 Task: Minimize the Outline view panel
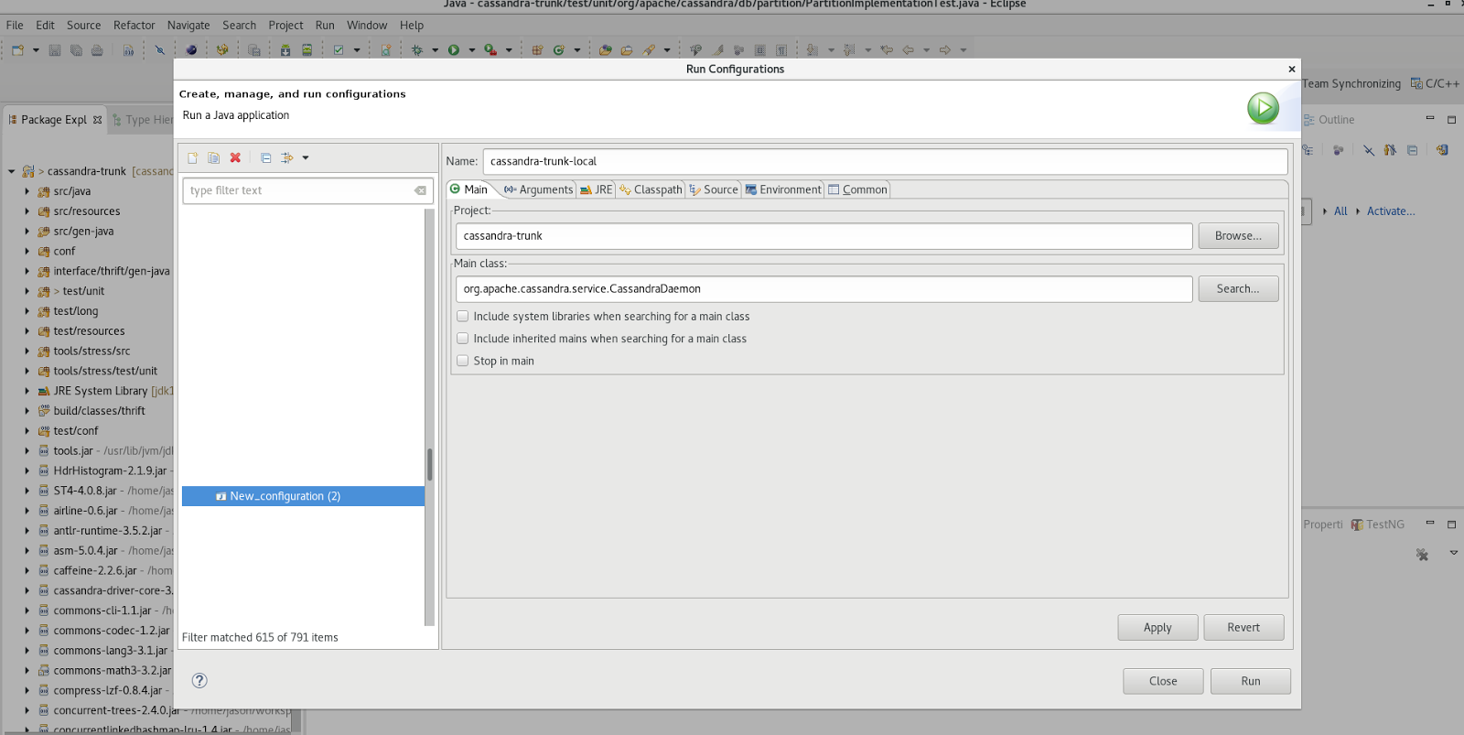(x=1430, y=119)
